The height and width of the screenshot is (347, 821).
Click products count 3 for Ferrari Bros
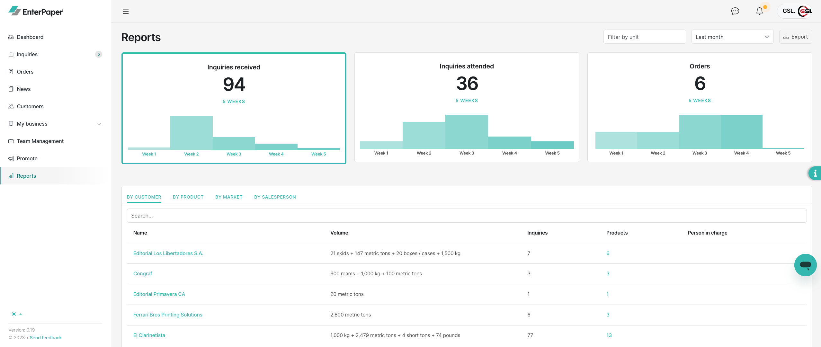point(608,315)
